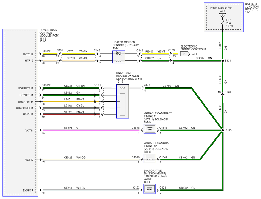The image size is (261, 199).
Task: Click Evaporative Emission Canister Purge Valve label
Action: [x=155, y=175]
